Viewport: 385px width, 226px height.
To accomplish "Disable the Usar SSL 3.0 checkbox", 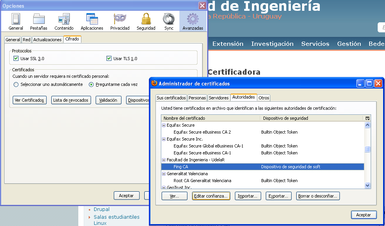I will tap(16, 59).
